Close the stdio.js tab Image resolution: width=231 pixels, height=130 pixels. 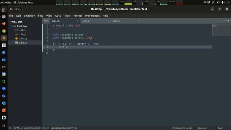tap(139, 21)
